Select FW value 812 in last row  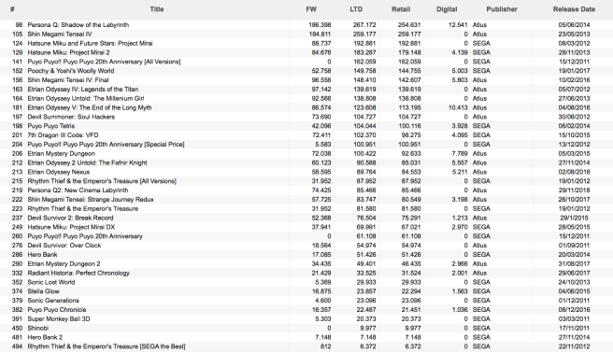coord(325,346)
